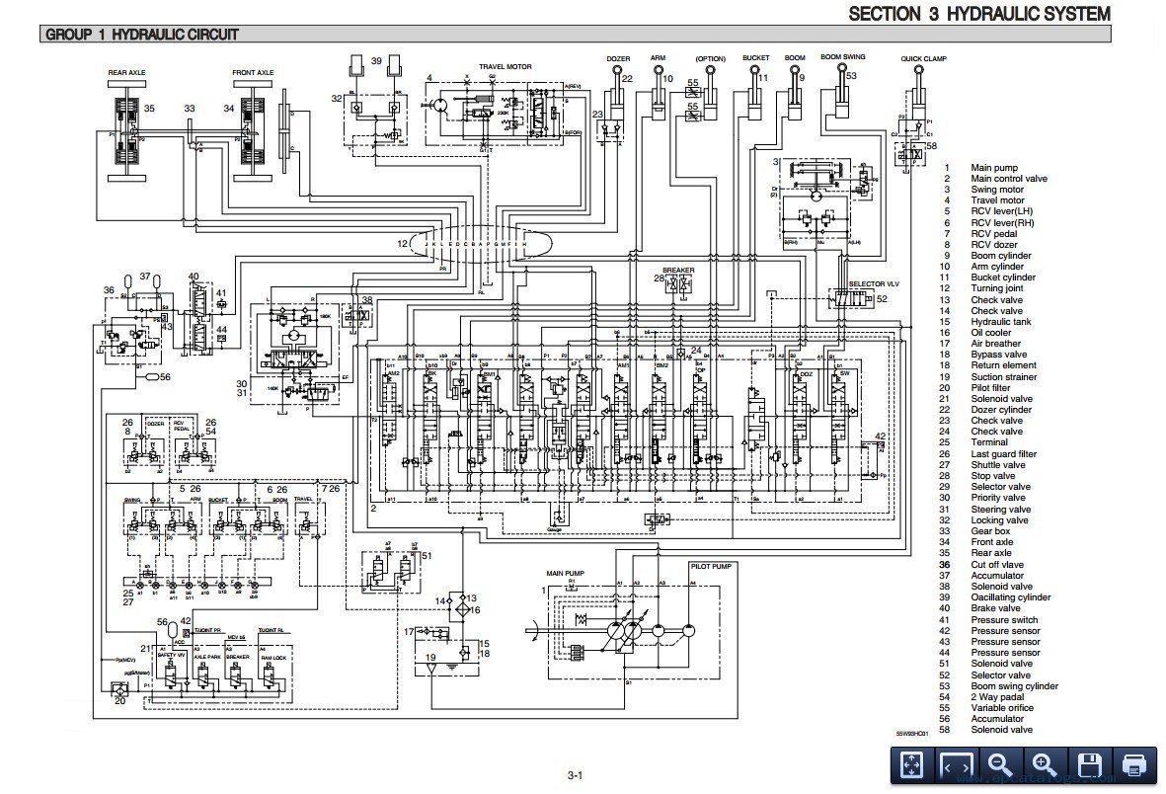Click the "Pressure switch" legend entry

pos(1004,620)
